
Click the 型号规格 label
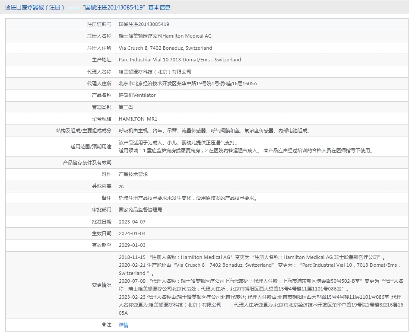101,119
